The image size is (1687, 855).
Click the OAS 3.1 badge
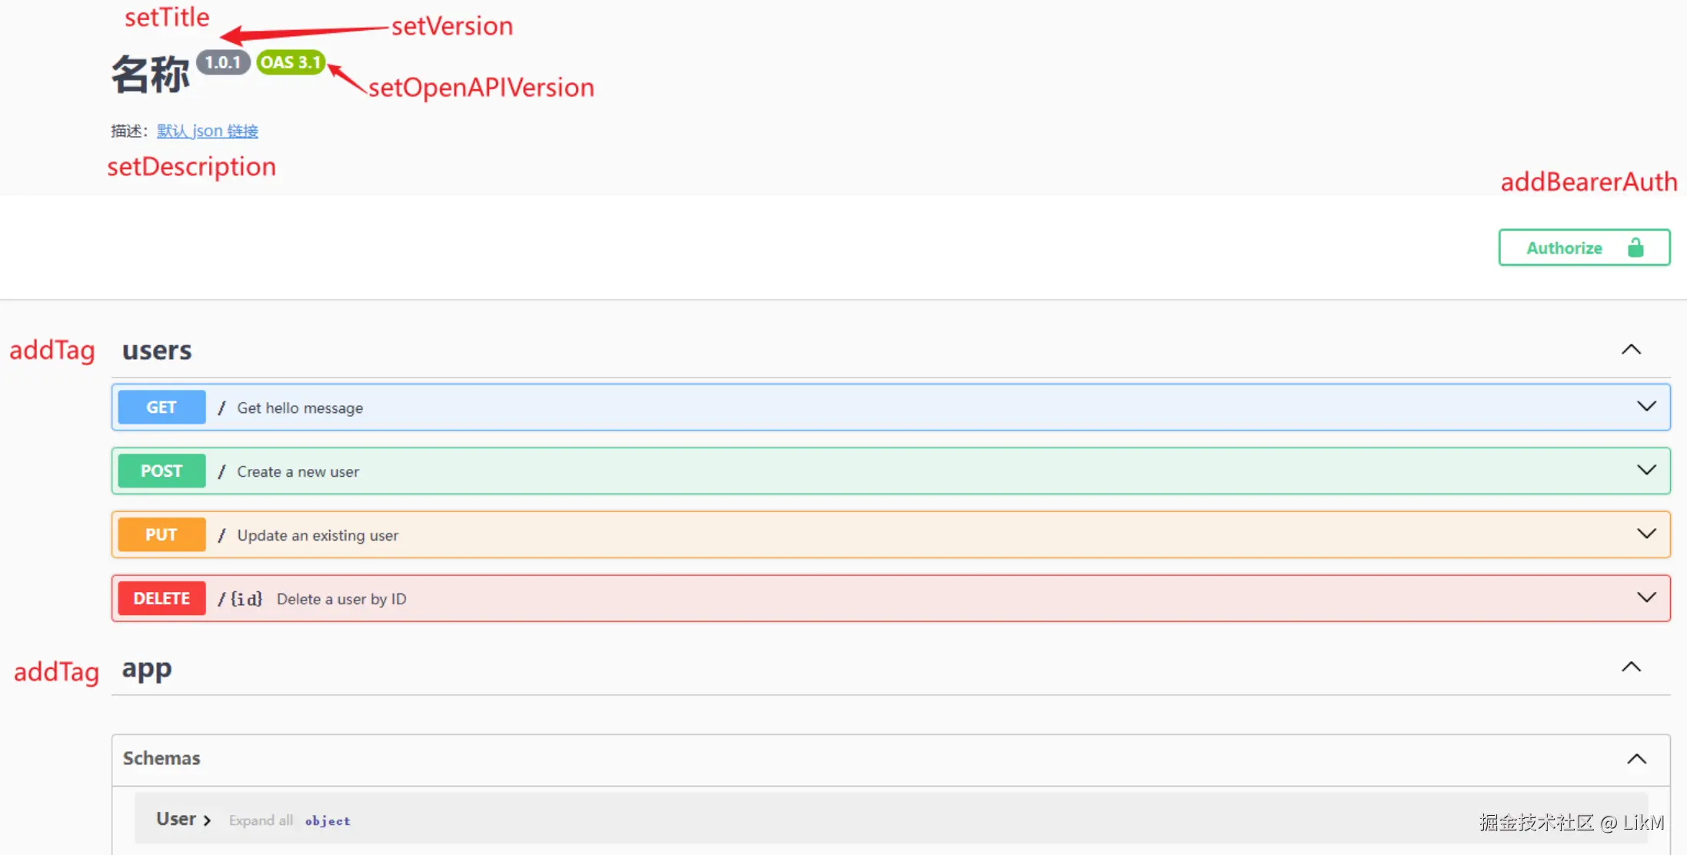291,62
